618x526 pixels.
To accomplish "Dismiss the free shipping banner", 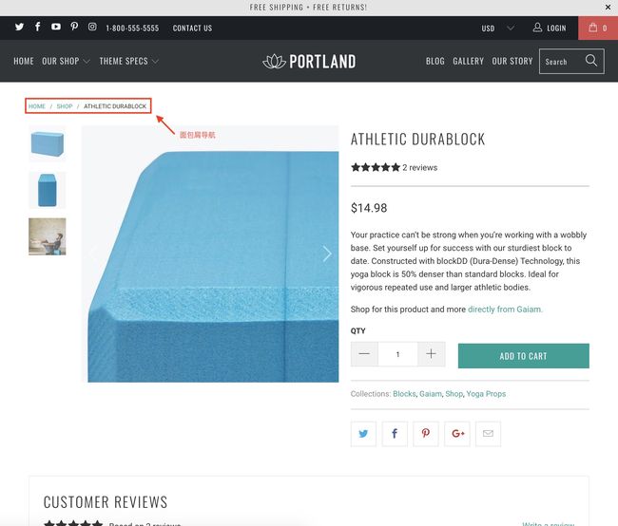I will 608,7.
